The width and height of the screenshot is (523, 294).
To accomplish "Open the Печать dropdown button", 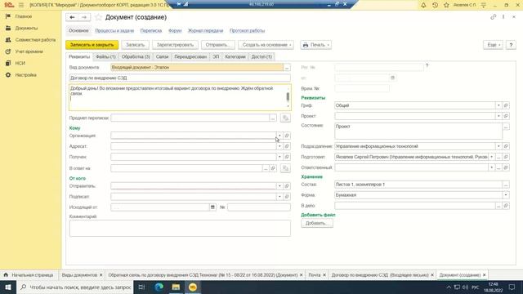I will (315, 45).
